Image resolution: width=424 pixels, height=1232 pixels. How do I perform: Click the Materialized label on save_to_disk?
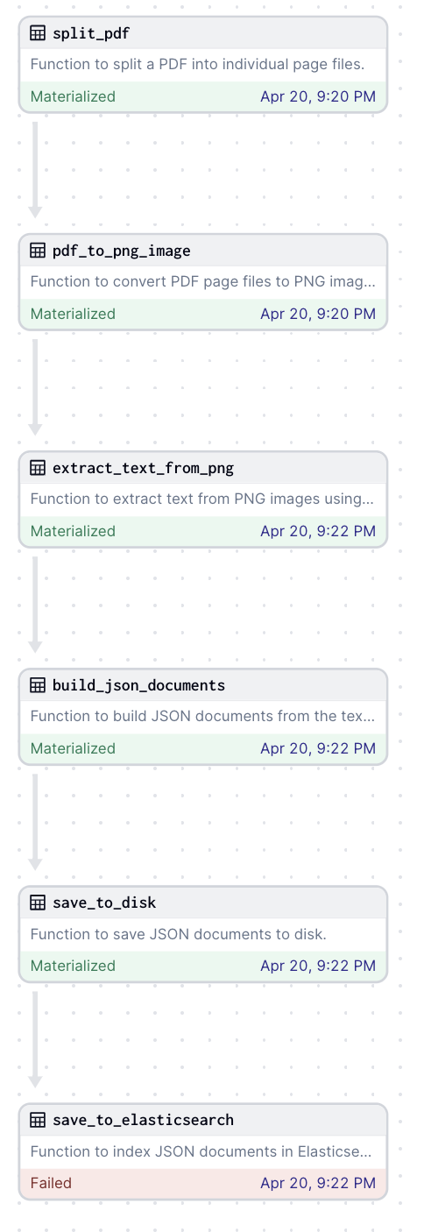73,966
